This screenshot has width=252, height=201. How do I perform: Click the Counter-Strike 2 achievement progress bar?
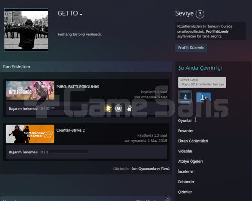(x=68, y=152)
